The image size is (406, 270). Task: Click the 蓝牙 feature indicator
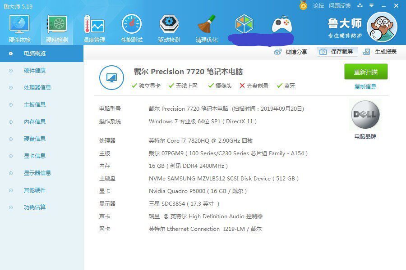[x=286, y=86]
